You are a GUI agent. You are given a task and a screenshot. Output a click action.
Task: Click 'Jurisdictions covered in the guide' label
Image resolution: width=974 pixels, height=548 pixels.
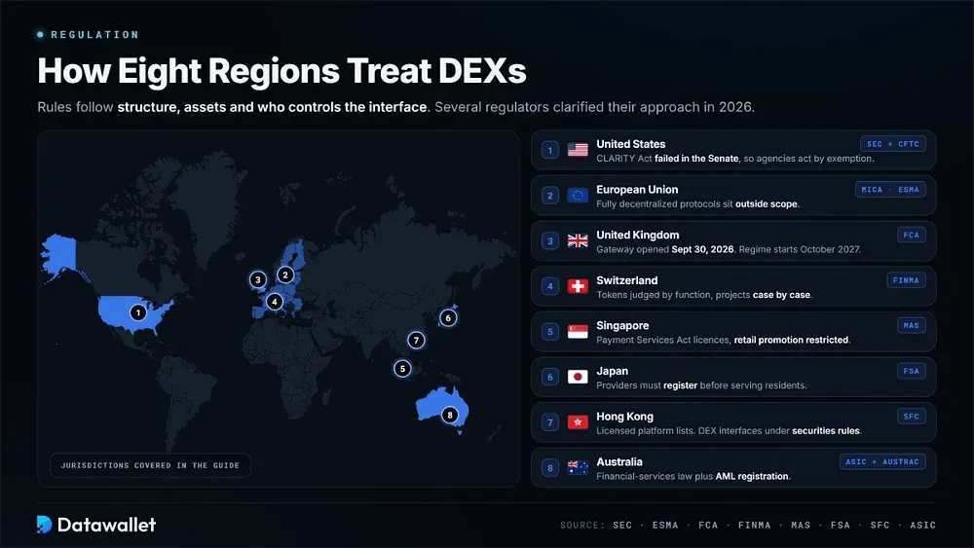[x=150, y=465]
